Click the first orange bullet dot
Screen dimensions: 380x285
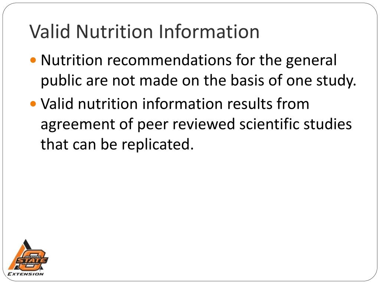pyautogui.click(x=33, y=60)
